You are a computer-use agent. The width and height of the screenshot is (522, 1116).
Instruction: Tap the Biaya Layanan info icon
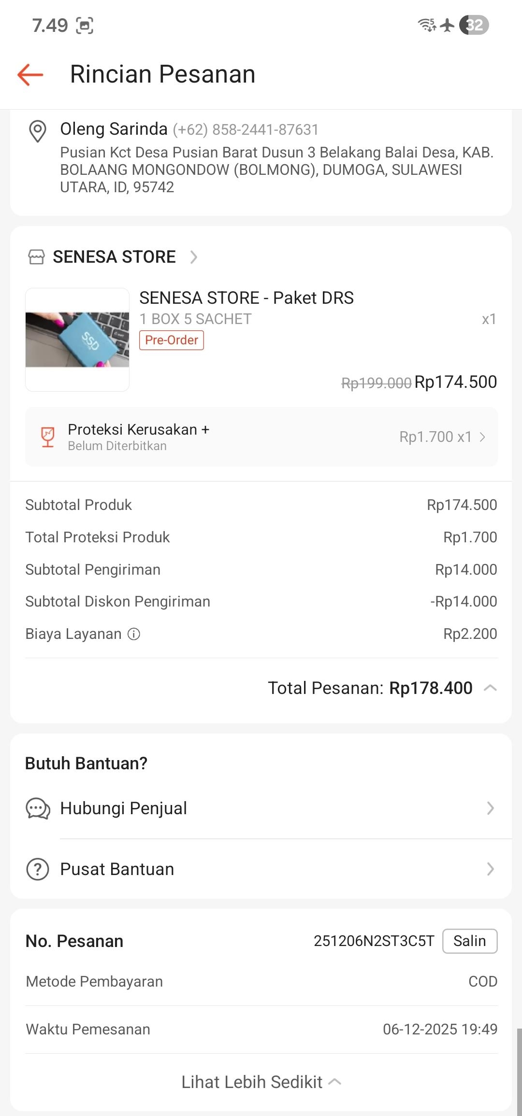click(134, 634)
